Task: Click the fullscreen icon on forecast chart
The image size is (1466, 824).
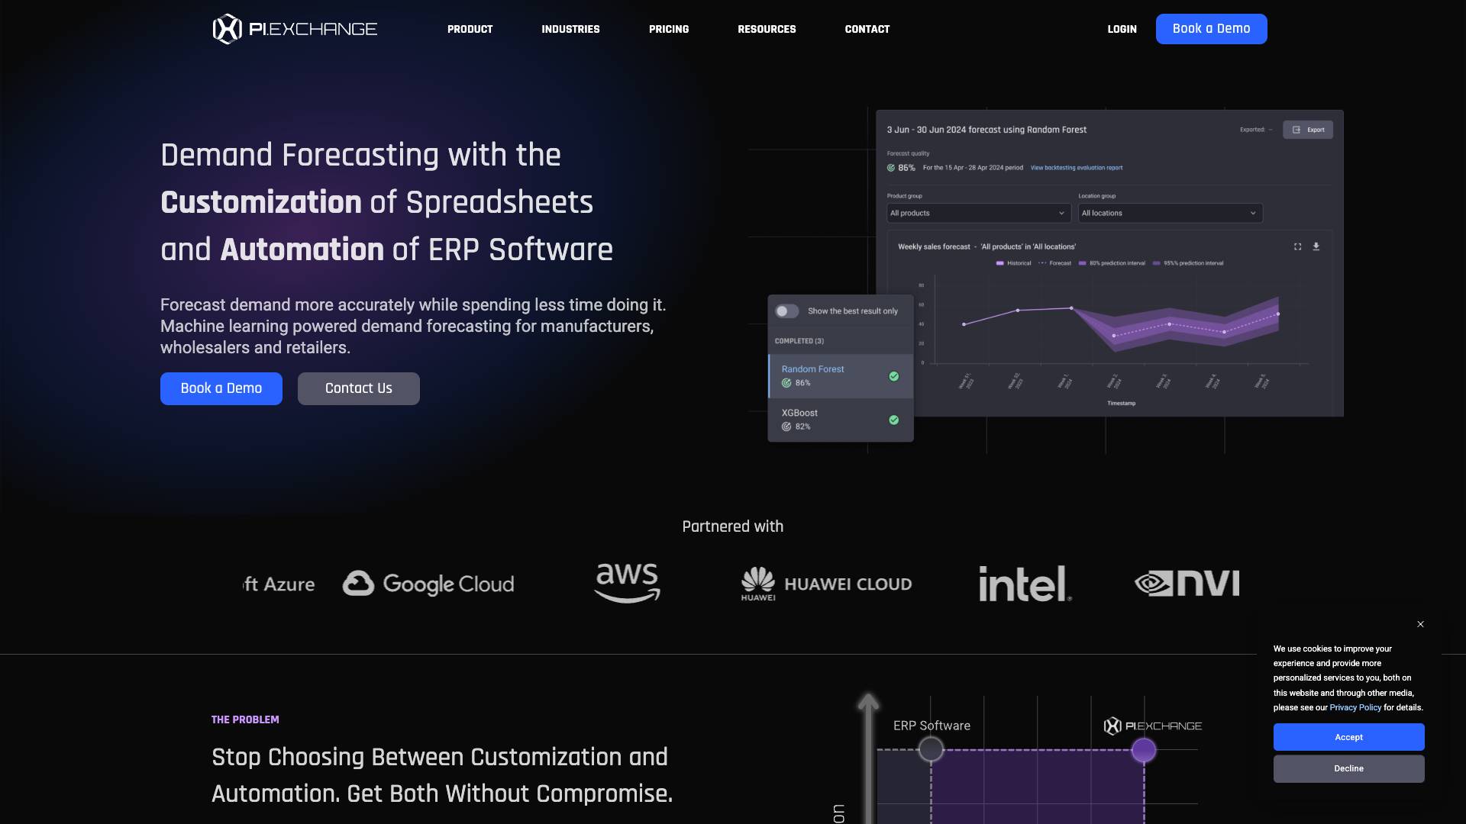Action: [1297, 246]
